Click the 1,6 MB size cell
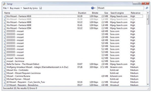The height and width of the screenshot is (92, 152). click(105, 25)
